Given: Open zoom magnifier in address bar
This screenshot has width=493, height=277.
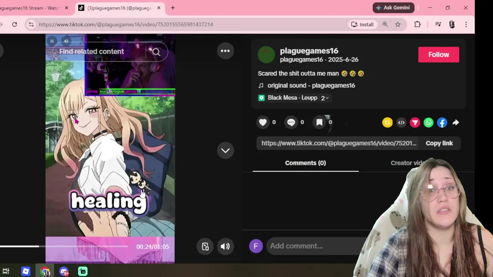Looking at the screenshot, I should (385, 24).
